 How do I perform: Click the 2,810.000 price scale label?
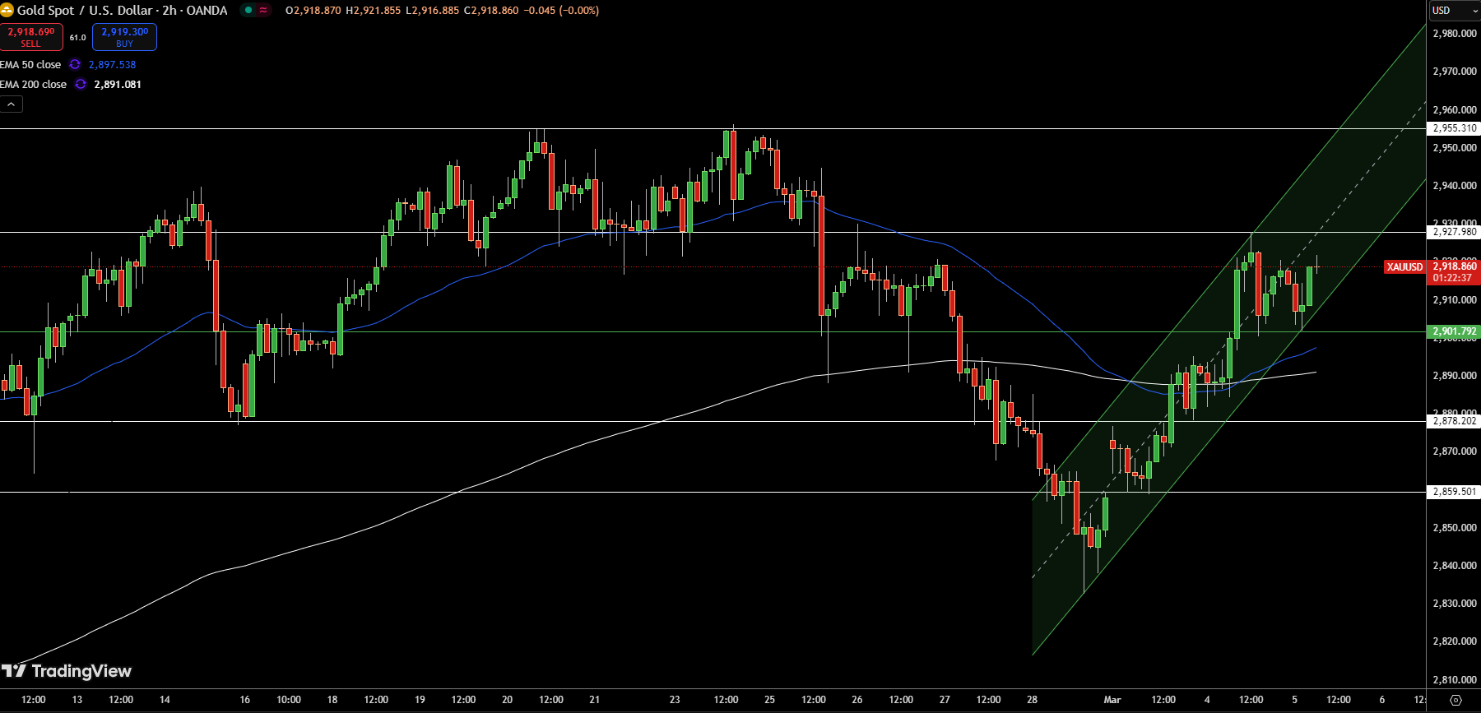tap(1454, 680)
